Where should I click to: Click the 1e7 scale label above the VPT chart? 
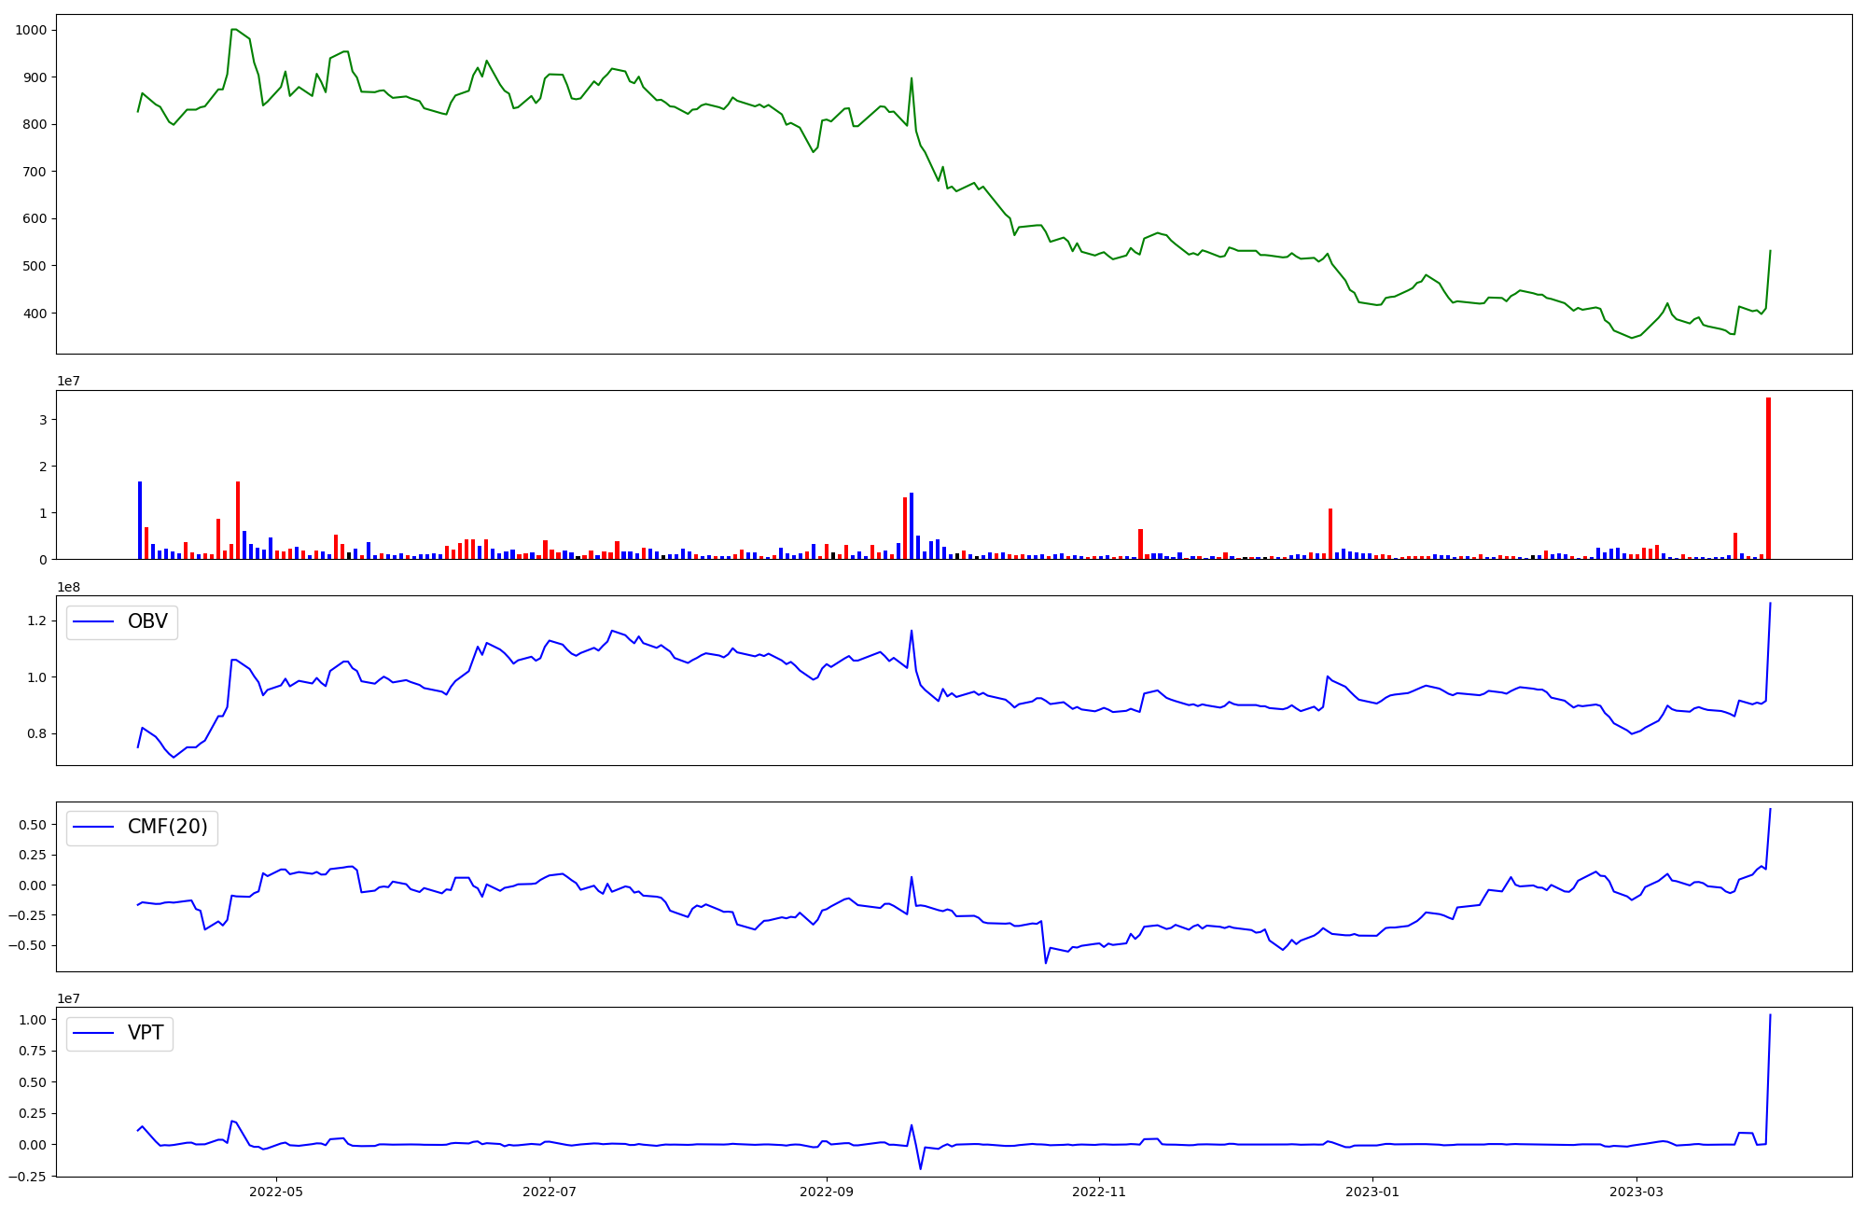coord(69,998)
